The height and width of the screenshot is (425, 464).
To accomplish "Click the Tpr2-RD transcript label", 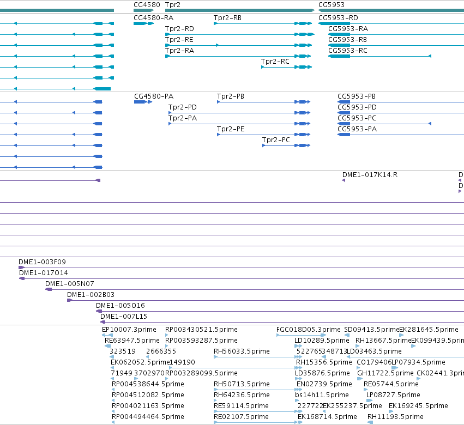I will pyautogui.click(x=179, y=29).
